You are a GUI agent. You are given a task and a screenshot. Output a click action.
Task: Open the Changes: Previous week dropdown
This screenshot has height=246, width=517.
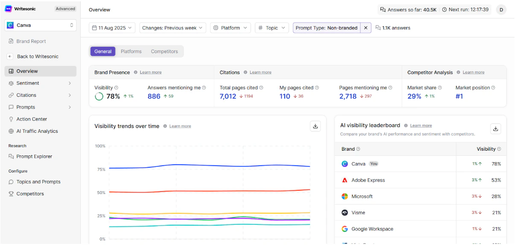click(x=172, y=28)
